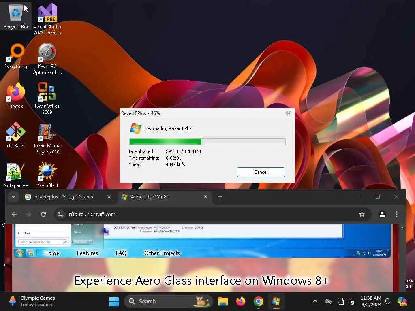Screen dimensions: 415x311
Task: View site information icon in address bar
Action: tap(61, 214)
